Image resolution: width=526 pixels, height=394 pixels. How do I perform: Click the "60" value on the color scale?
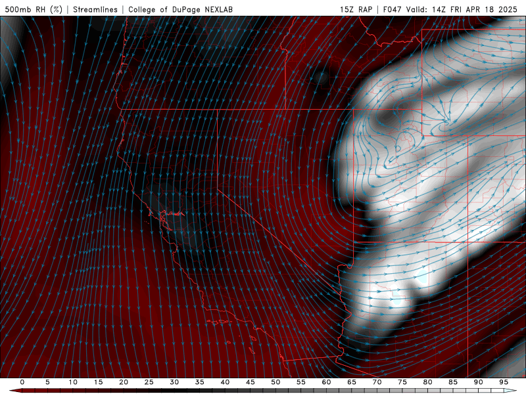326,382
